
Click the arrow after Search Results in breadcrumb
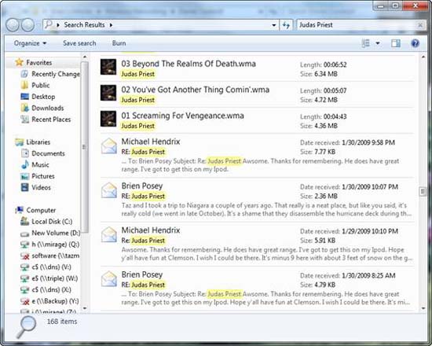point(111,25)
